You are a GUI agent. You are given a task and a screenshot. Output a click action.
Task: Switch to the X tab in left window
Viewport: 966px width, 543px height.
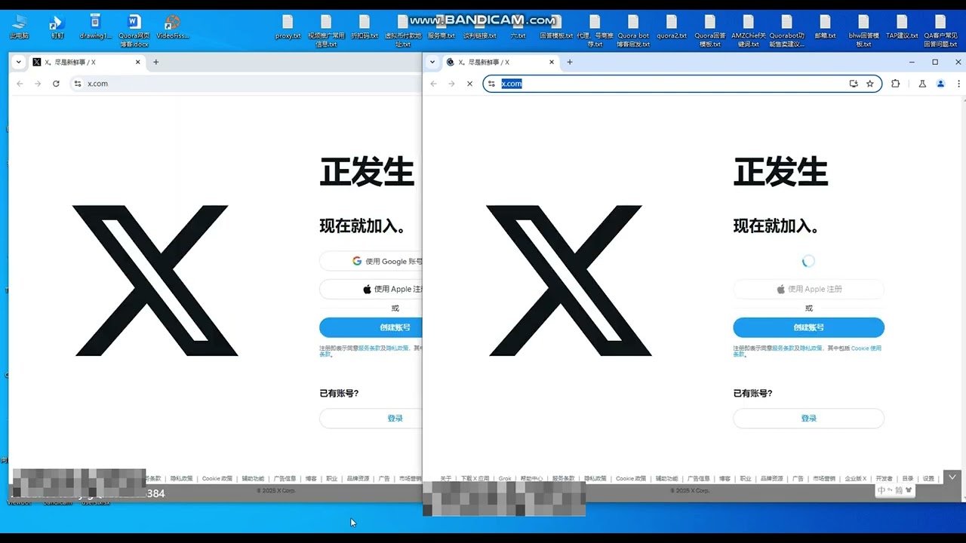(x=85, y=62)
